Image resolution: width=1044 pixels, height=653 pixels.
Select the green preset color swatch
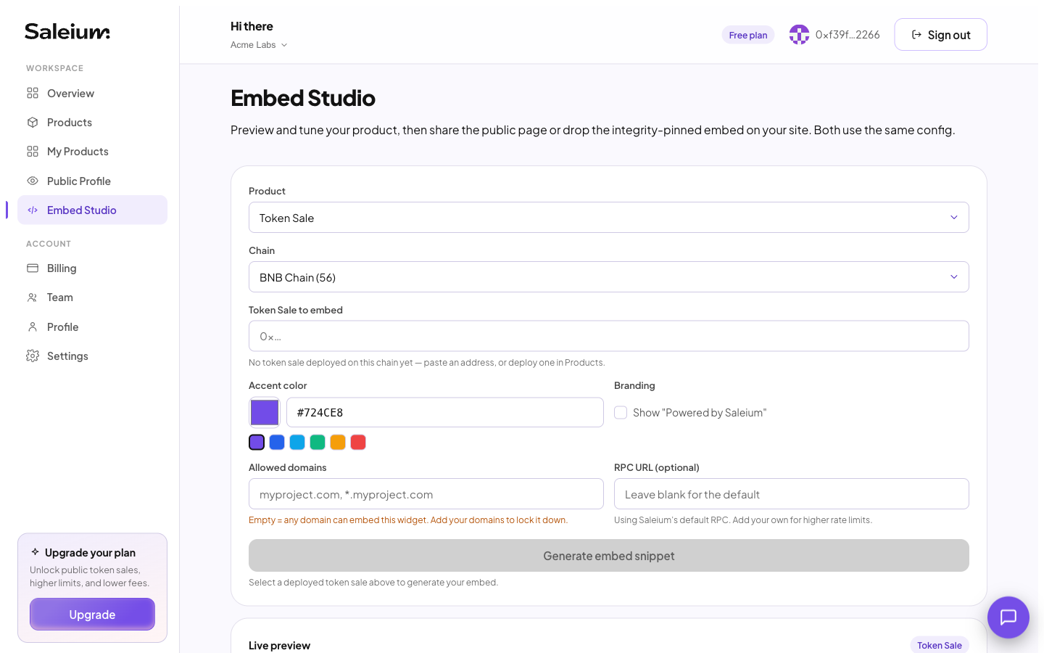(x=318, y=442)
